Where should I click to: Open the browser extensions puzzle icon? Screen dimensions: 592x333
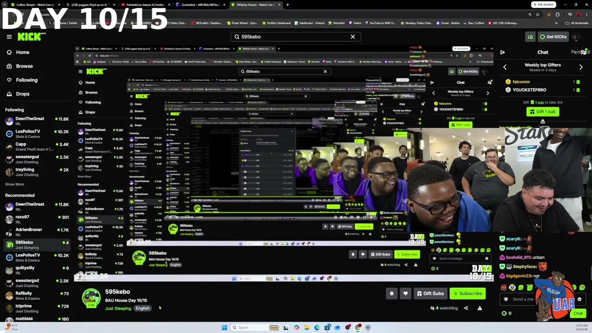pos(557,14)
